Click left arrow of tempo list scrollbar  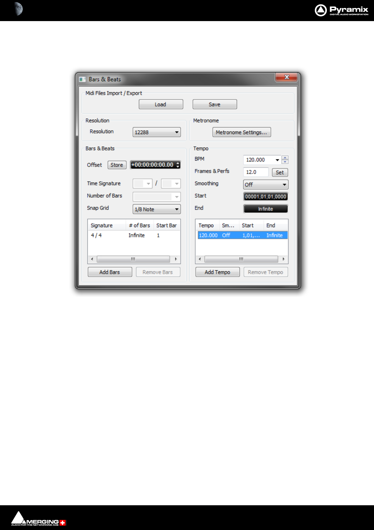click(x=200, y=259)
